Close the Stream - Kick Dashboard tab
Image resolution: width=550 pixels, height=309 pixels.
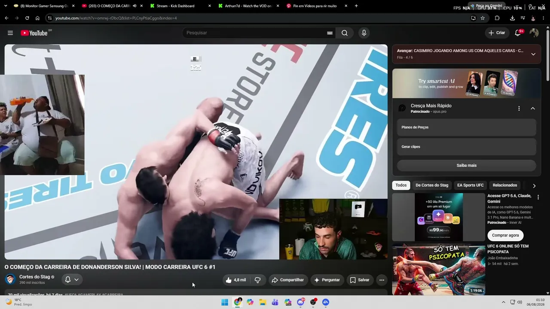coord(209,6)
